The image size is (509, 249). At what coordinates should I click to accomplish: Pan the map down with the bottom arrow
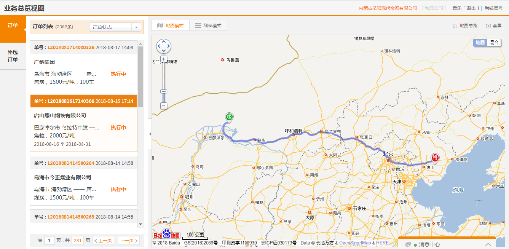pos(164,51)
